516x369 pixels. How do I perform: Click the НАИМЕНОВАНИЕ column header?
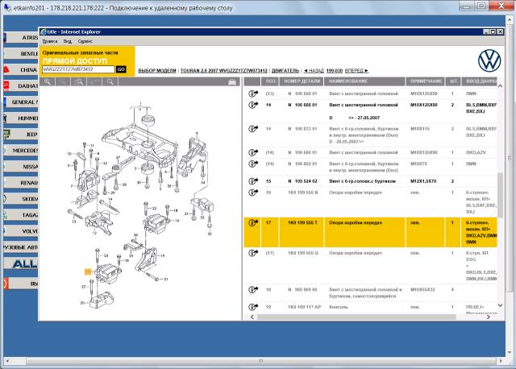pos(364,81)
